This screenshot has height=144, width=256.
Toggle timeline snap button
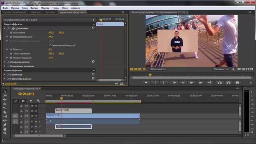(x=23, y=101)
